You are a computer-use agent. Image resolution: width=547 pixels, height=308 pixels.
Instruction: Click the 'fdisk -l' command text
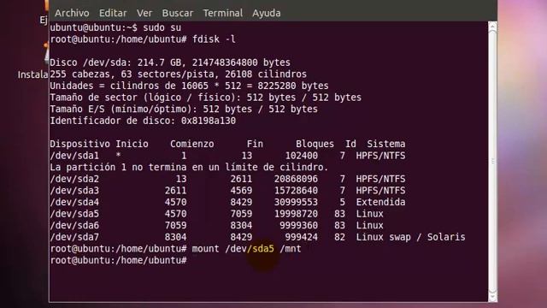(214, 39)
